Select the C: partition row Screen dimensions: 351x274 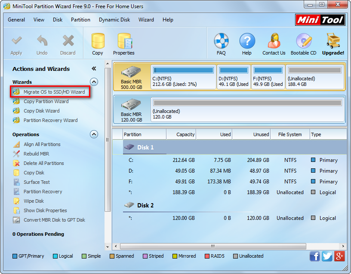tap(229, 160)
